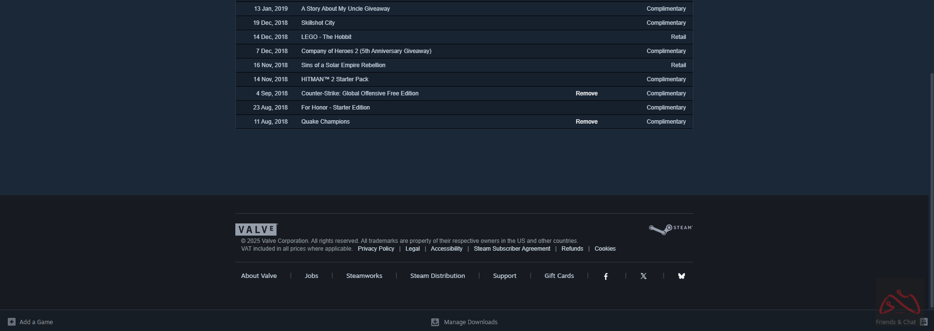Select Gift Cards in footer menu
The width and height of the screenshot is (934, 331).
pyautogui.click(x=559, y=276)
